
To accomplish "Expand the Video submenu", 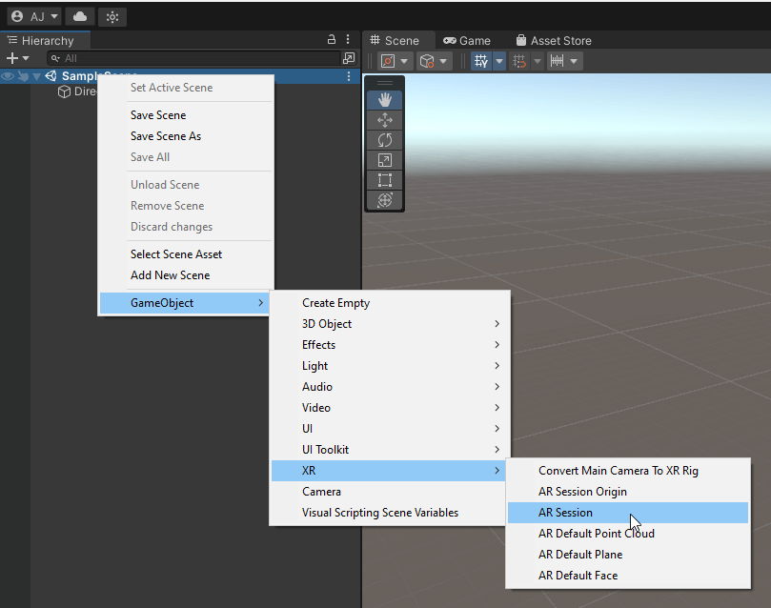I will pyautogui.click(x=390, y=408).
